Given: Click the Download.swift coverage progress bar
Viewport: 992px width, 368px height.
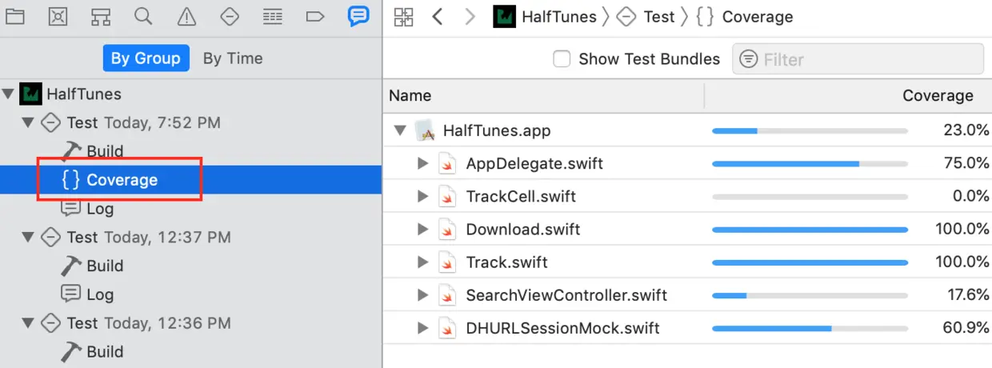Looking at the screenshot, I should 810,230.
